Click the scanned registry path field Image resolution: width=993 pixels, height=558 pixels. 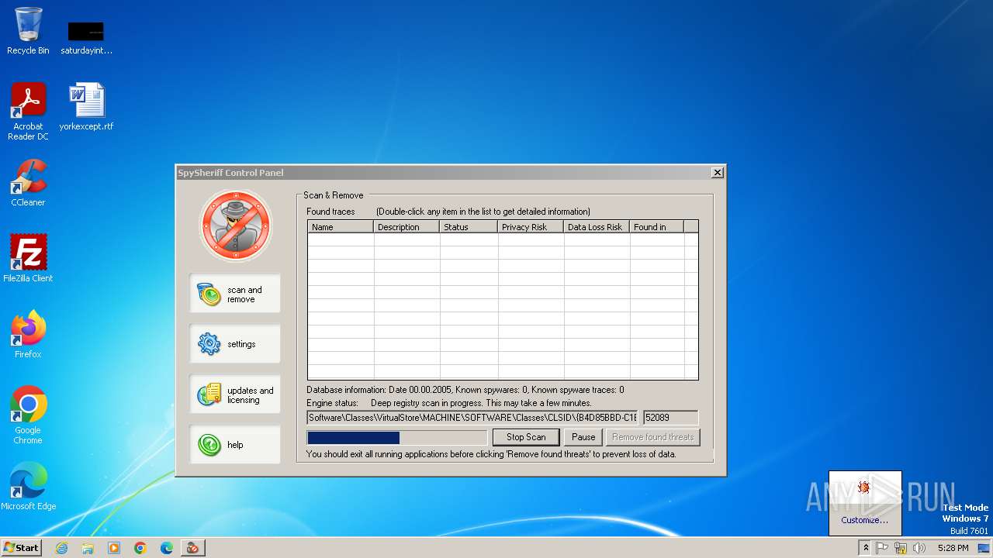472,418
